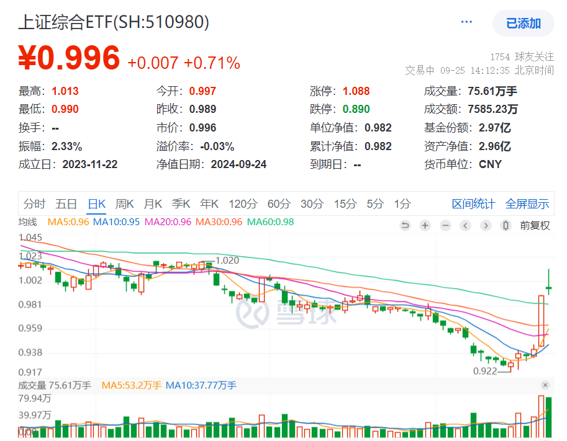Image resolution: width=567 pixels, height=441 pixels.
Task: Click the MA20:0.96 moving average label
Action: click(168, 222)
